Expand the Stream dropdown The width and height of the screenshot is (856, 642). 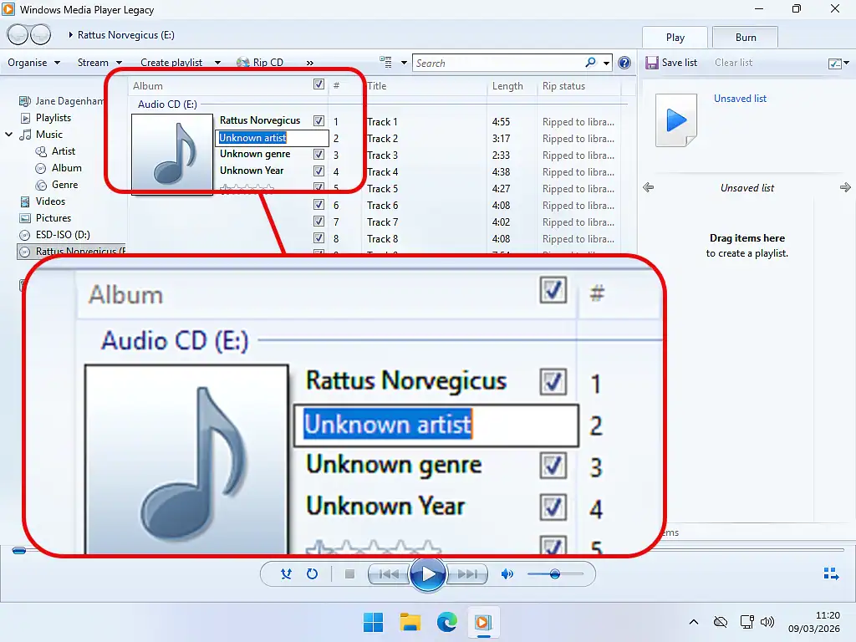pos(97,62)
